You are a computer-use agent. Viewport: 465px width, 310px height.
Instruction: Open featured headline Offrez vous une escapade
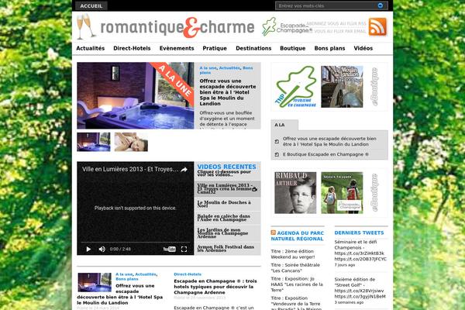[x=227, y=92]
